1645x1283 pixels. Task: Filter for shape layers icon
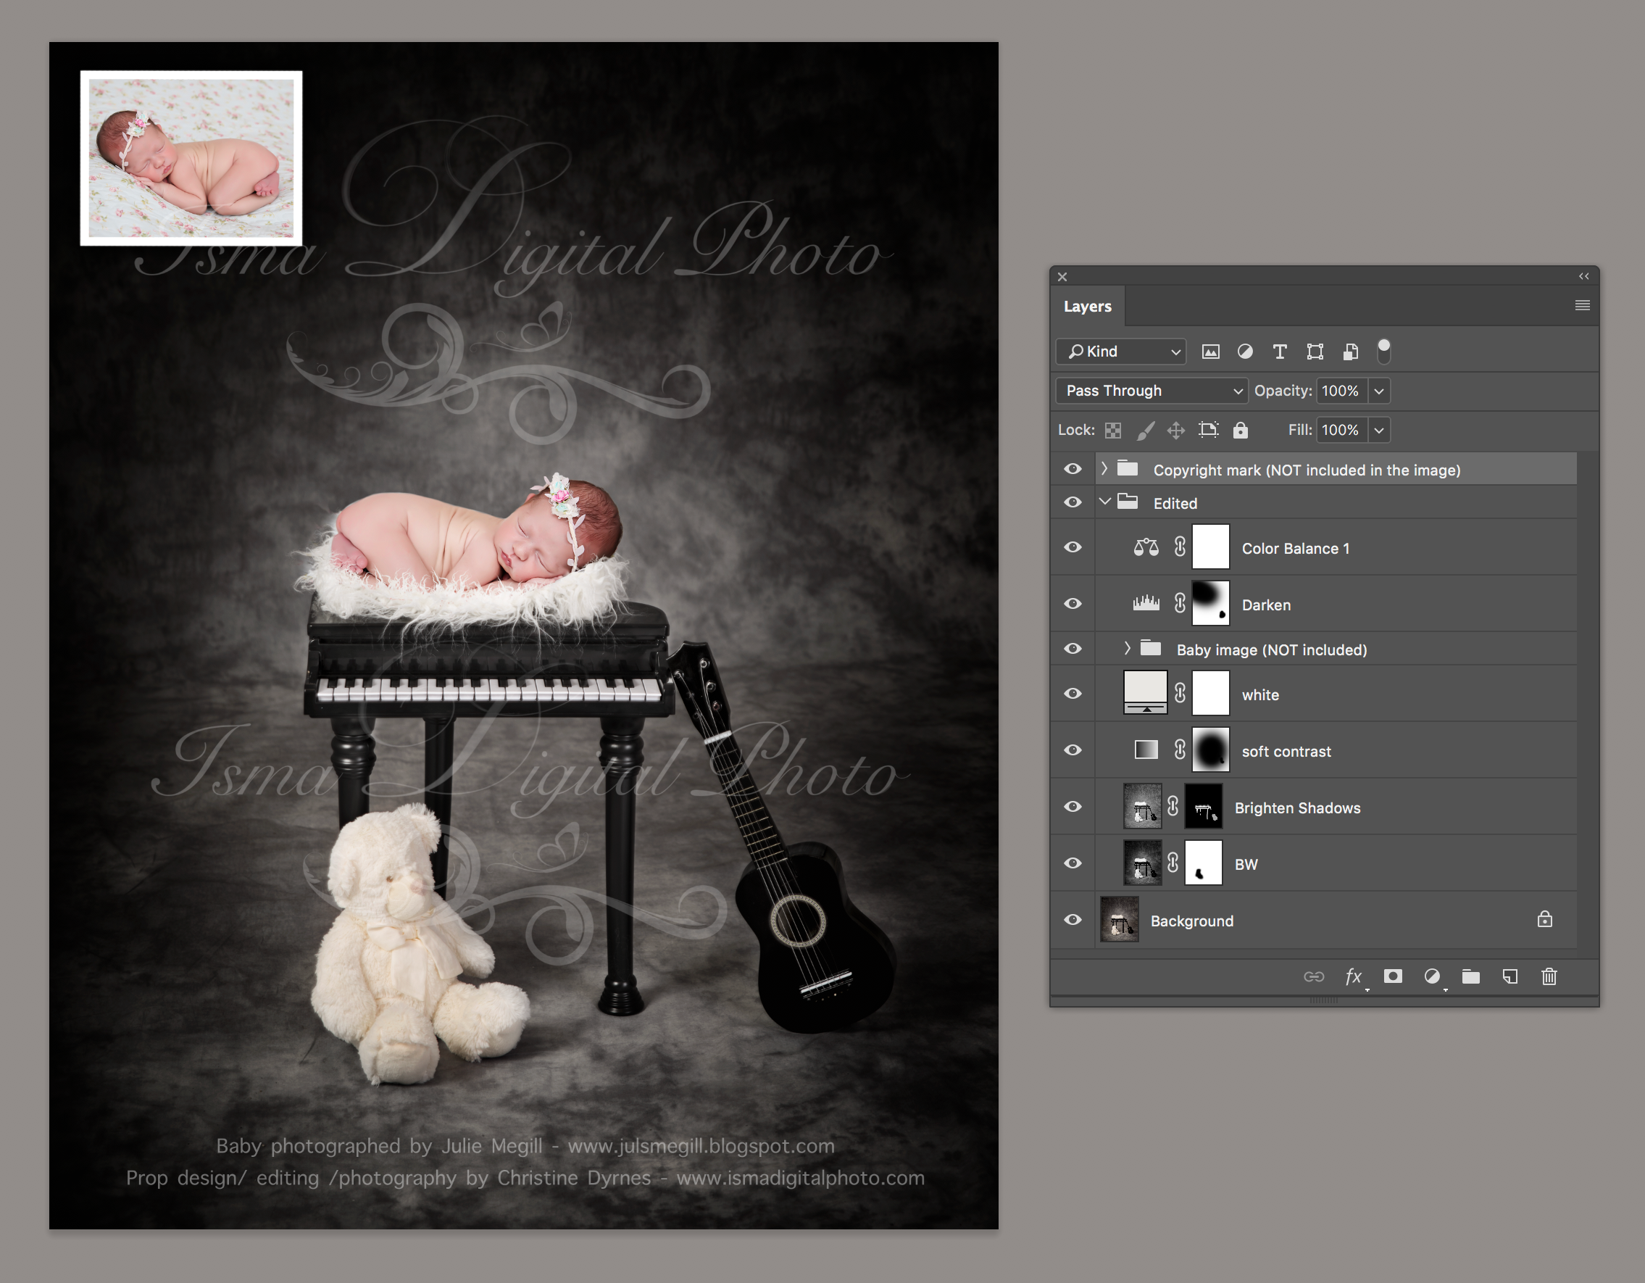1315,352
